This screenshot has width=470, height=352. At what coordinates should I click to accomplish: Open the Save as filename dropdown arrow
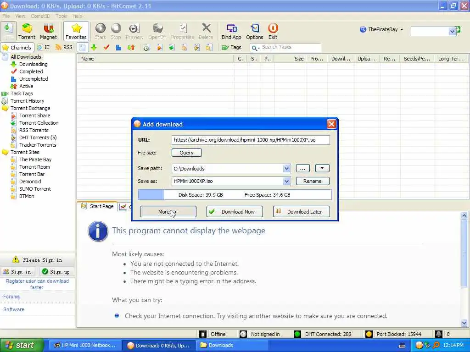286,181
